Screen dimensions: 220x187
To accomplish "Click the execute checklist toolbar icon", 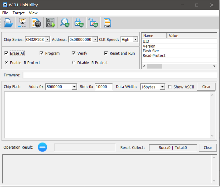I will pos(51,23).
